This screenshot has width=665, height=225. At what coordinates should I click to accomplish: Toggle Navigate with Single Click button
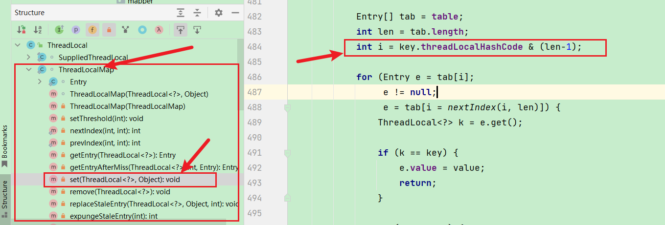[x=197, y=30]
